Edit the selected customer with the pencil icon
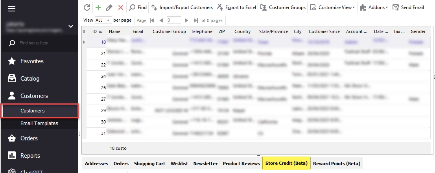This screenshot has height=173, width=435. (x=109, y=7)
